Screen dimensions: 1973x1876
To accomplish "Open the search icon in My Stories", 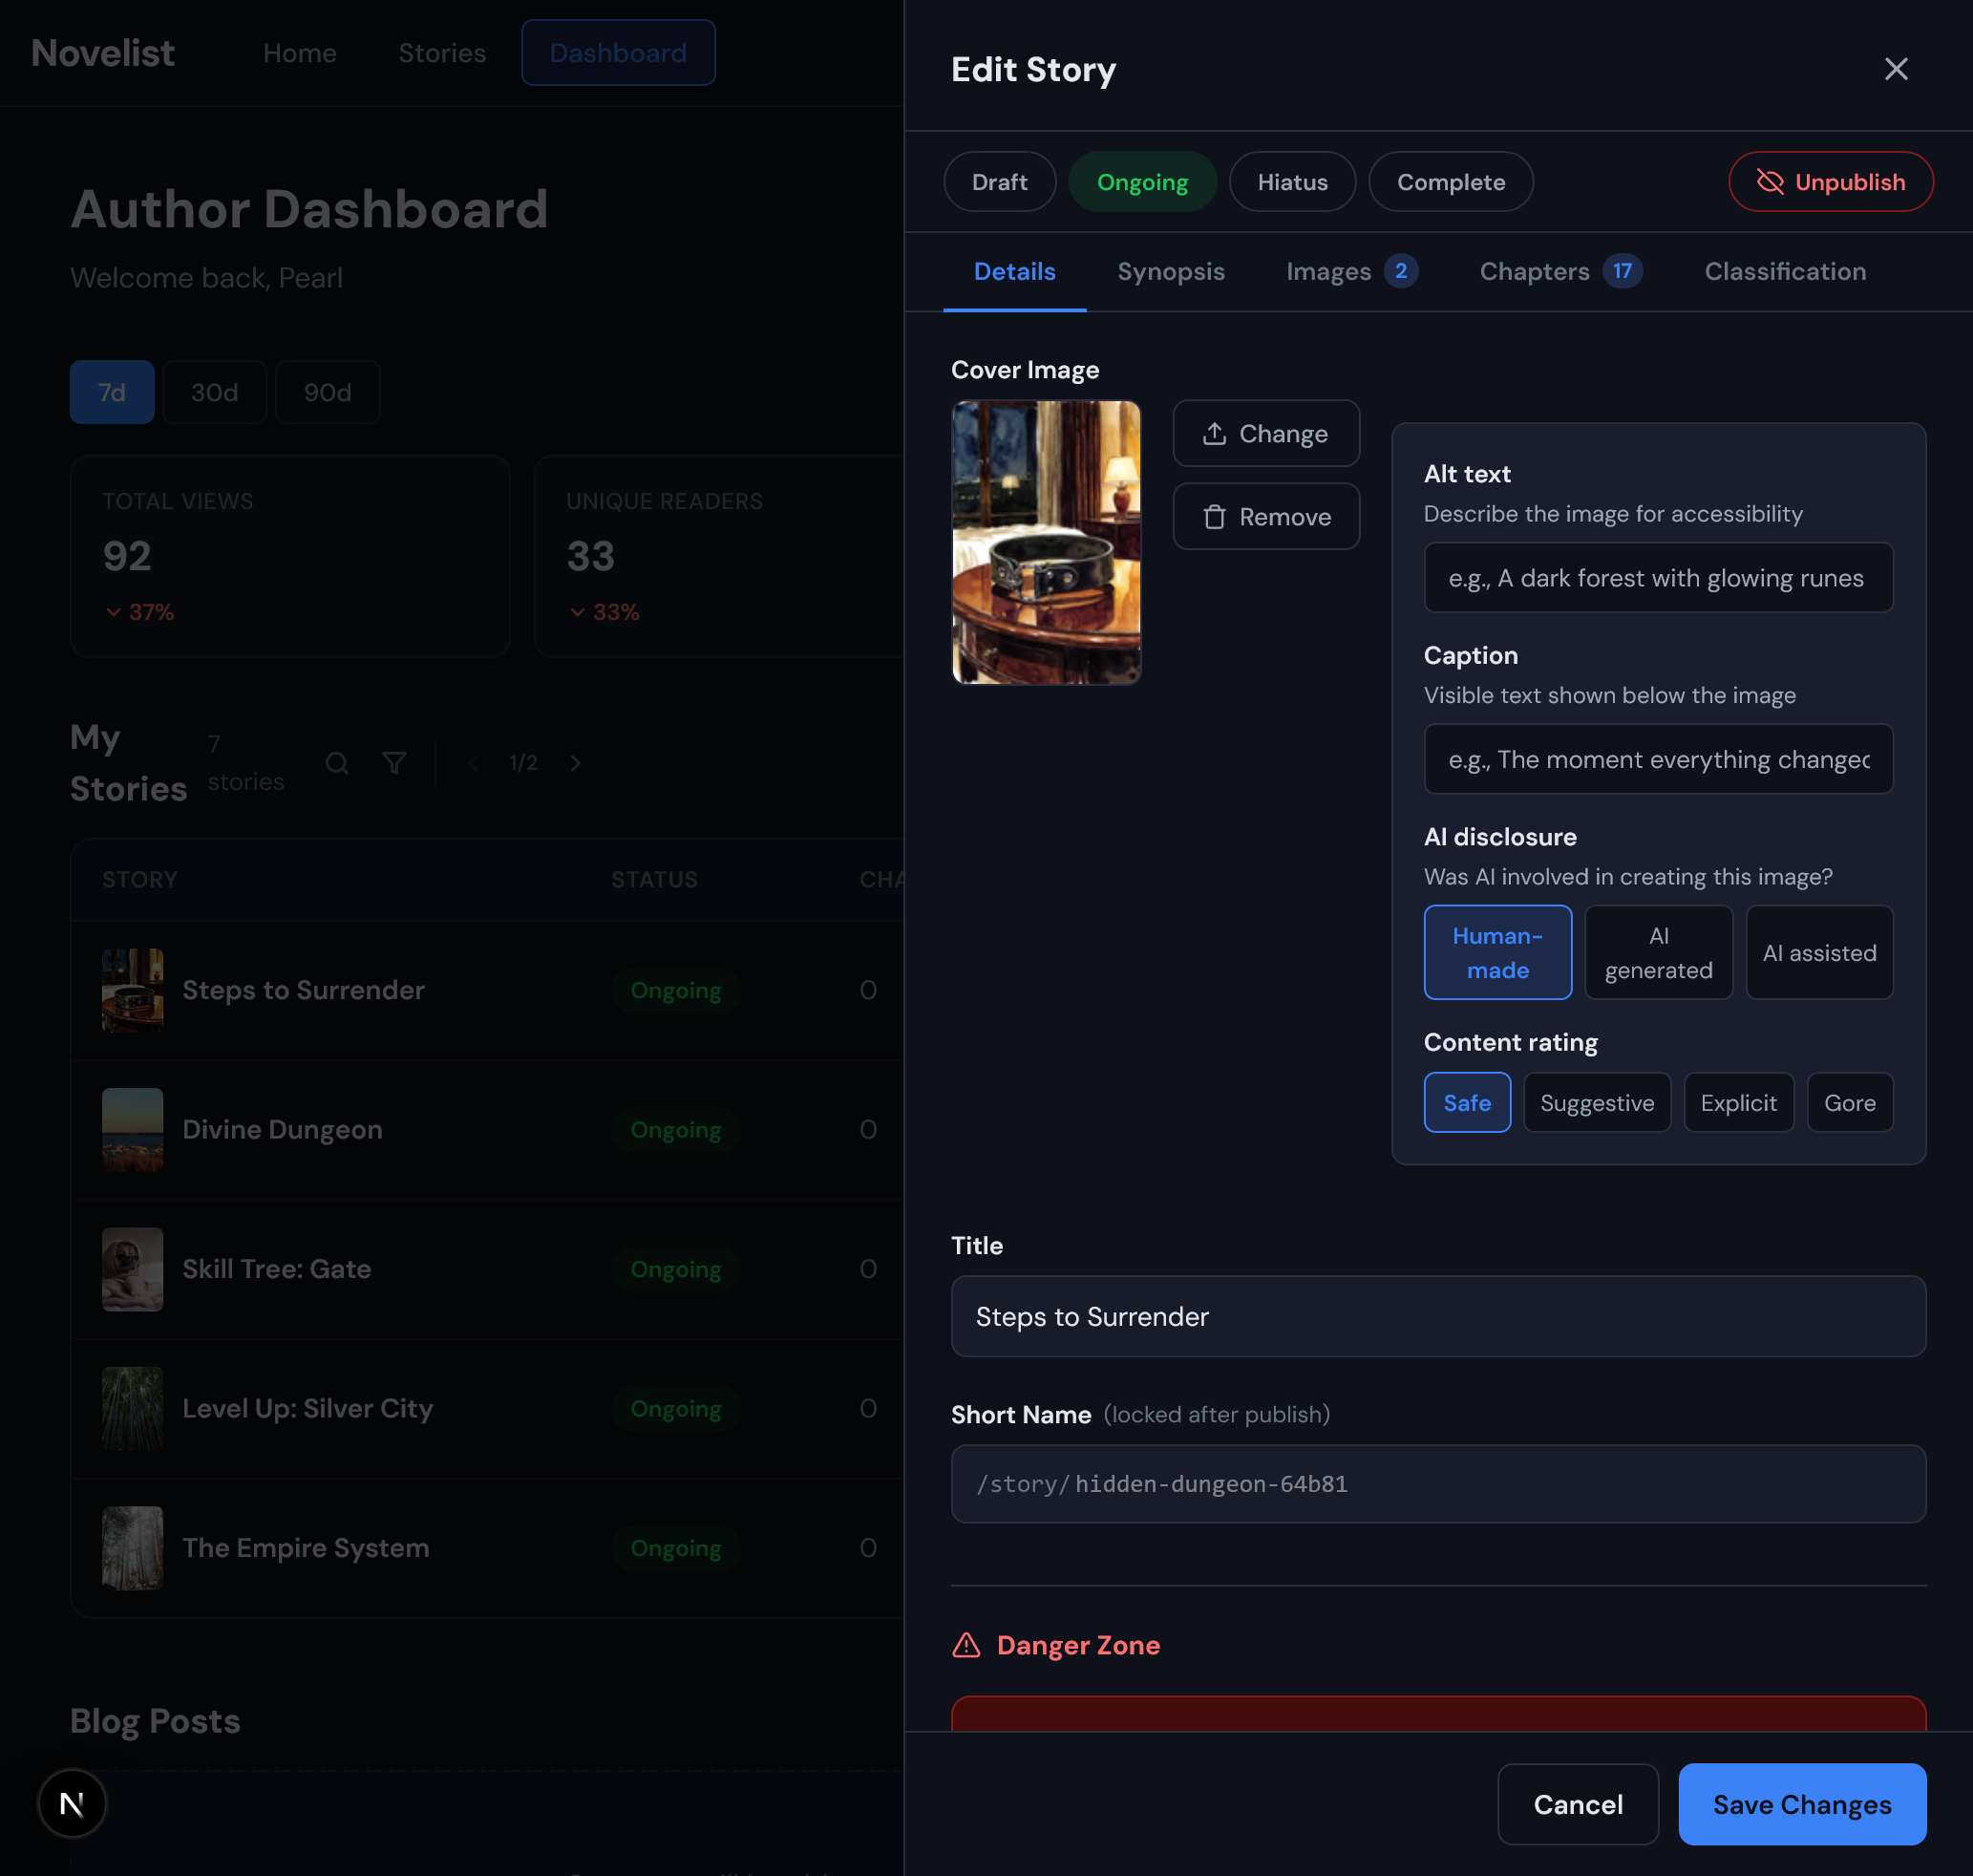I will coord(337,763).
